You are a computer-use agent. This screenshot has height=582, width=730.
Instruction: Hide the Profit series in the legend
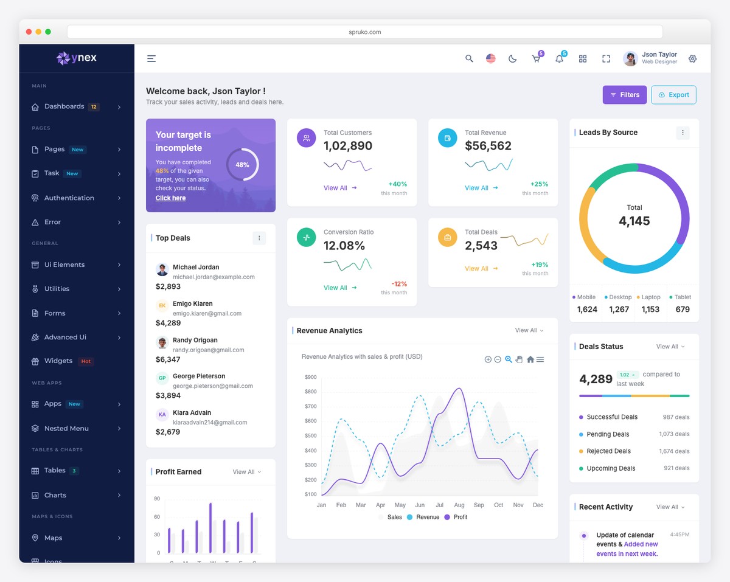coord(458,516)
